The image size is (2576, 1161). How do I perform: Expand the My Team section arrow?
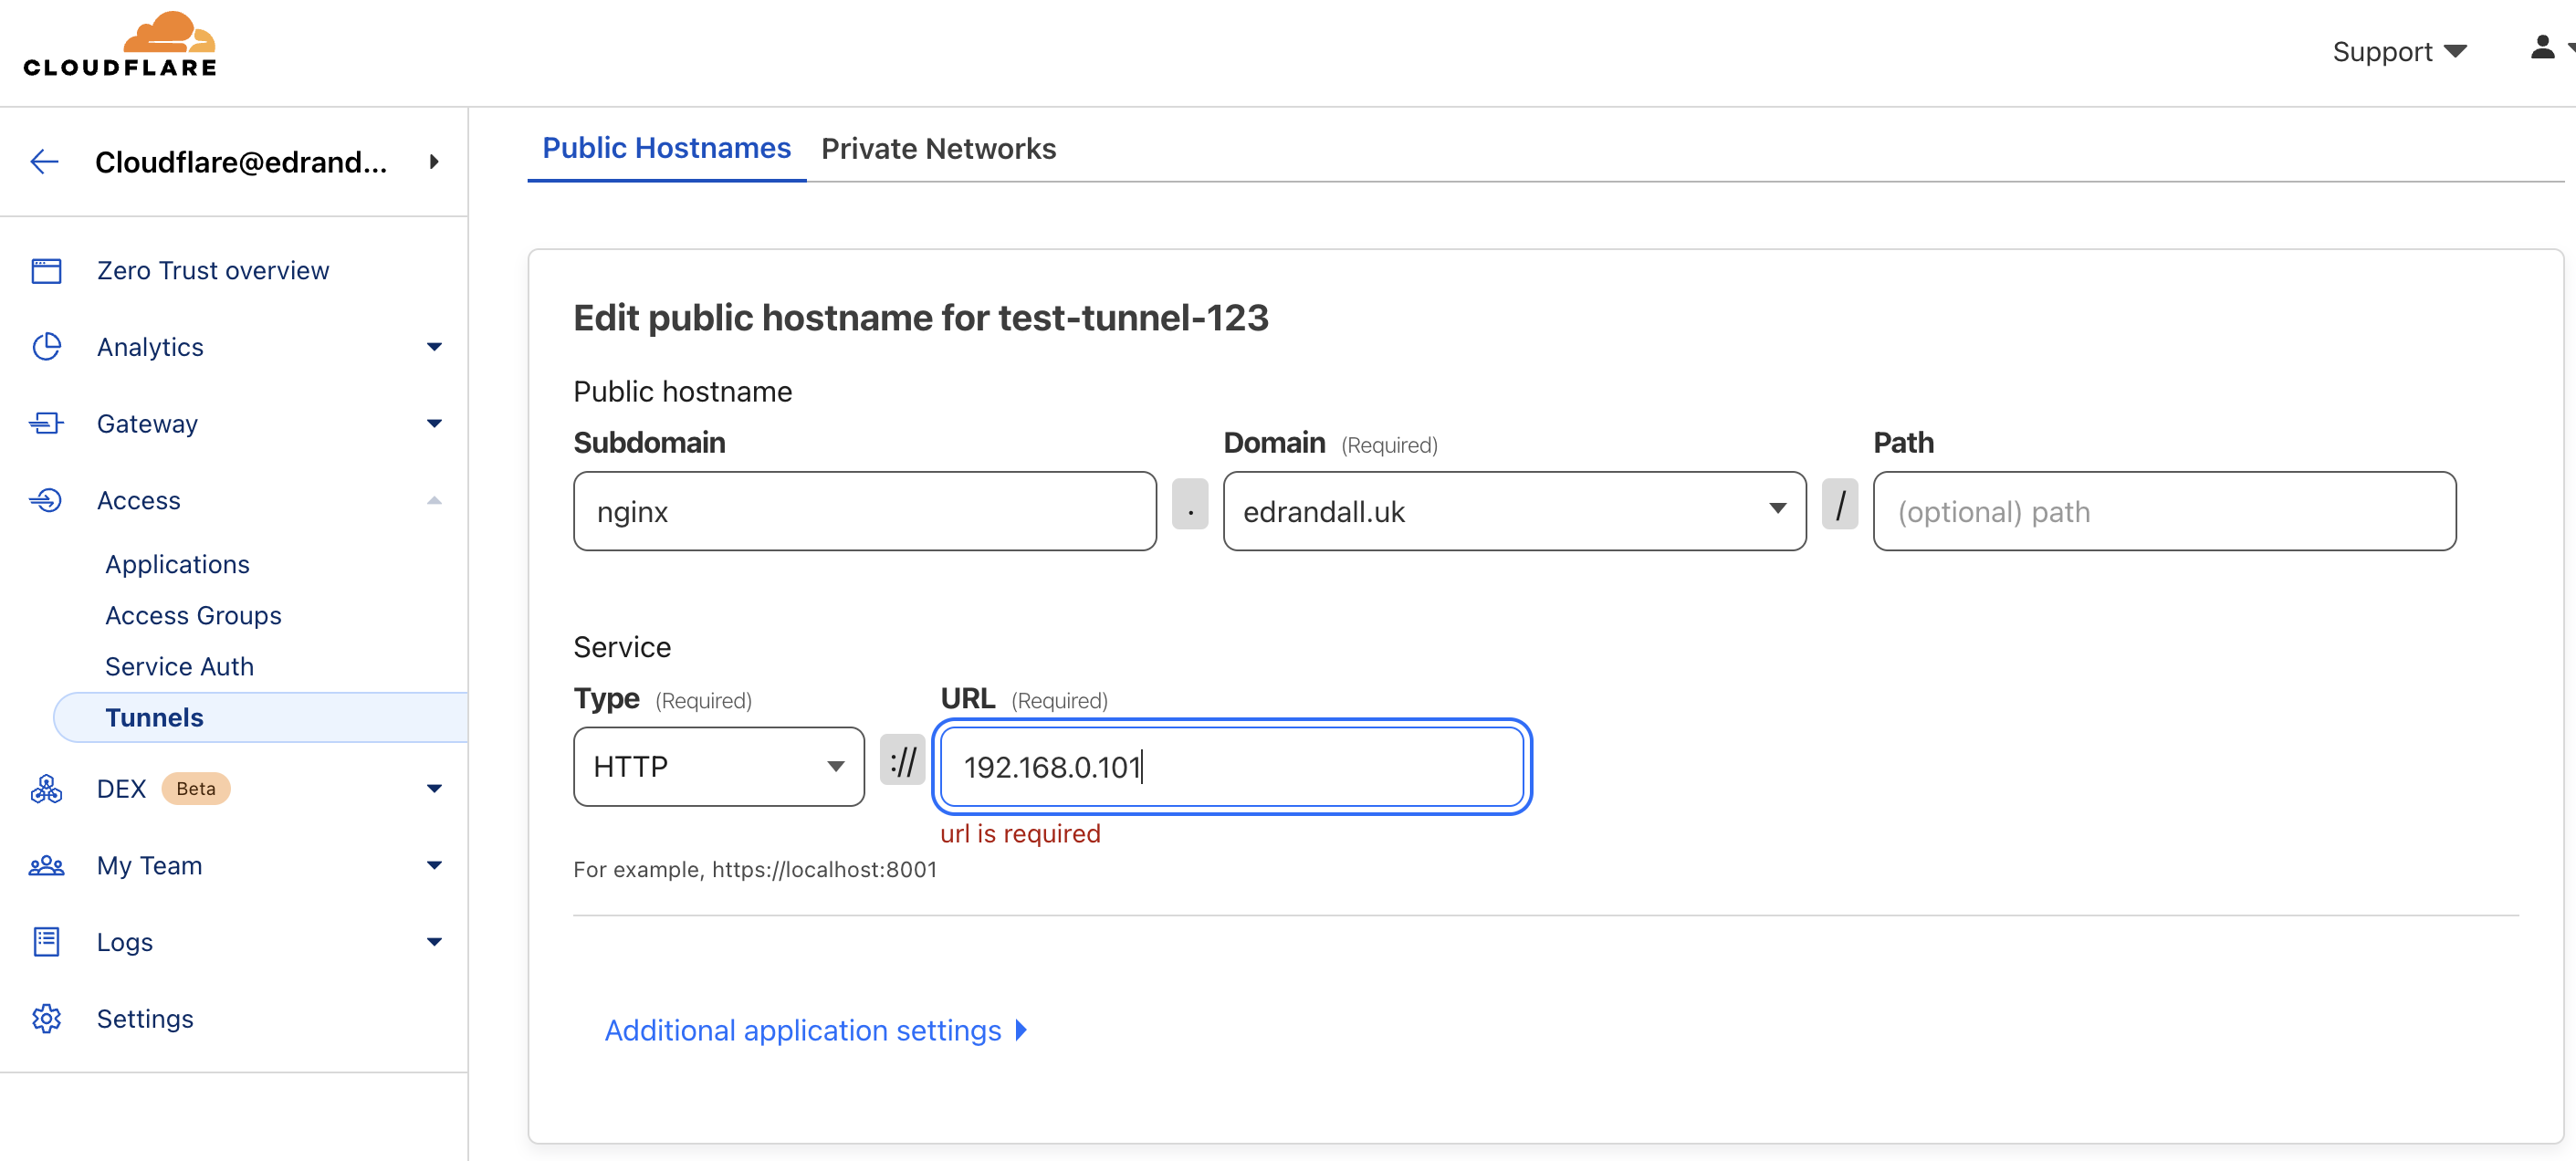pyautogui.click(x=434, y=866)
